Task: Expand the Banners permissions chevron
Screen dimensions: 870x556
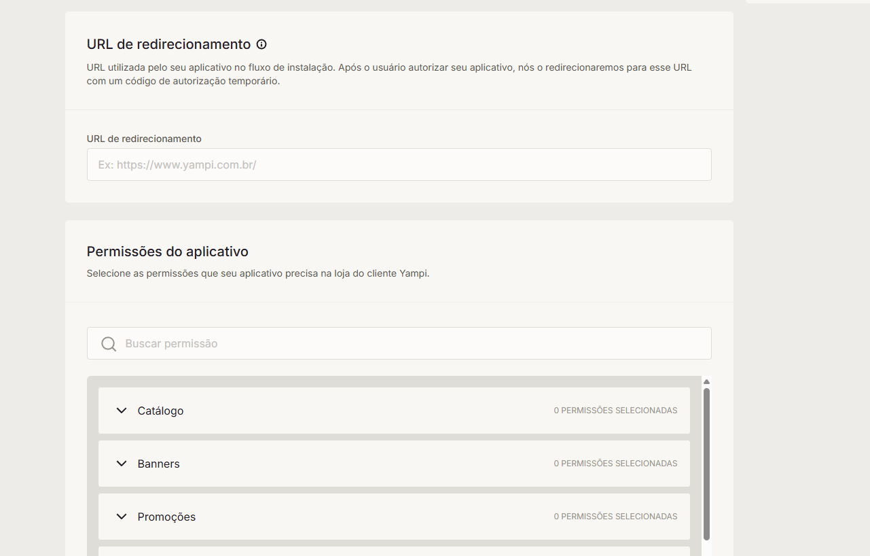Action: click(x=122, y=464)
